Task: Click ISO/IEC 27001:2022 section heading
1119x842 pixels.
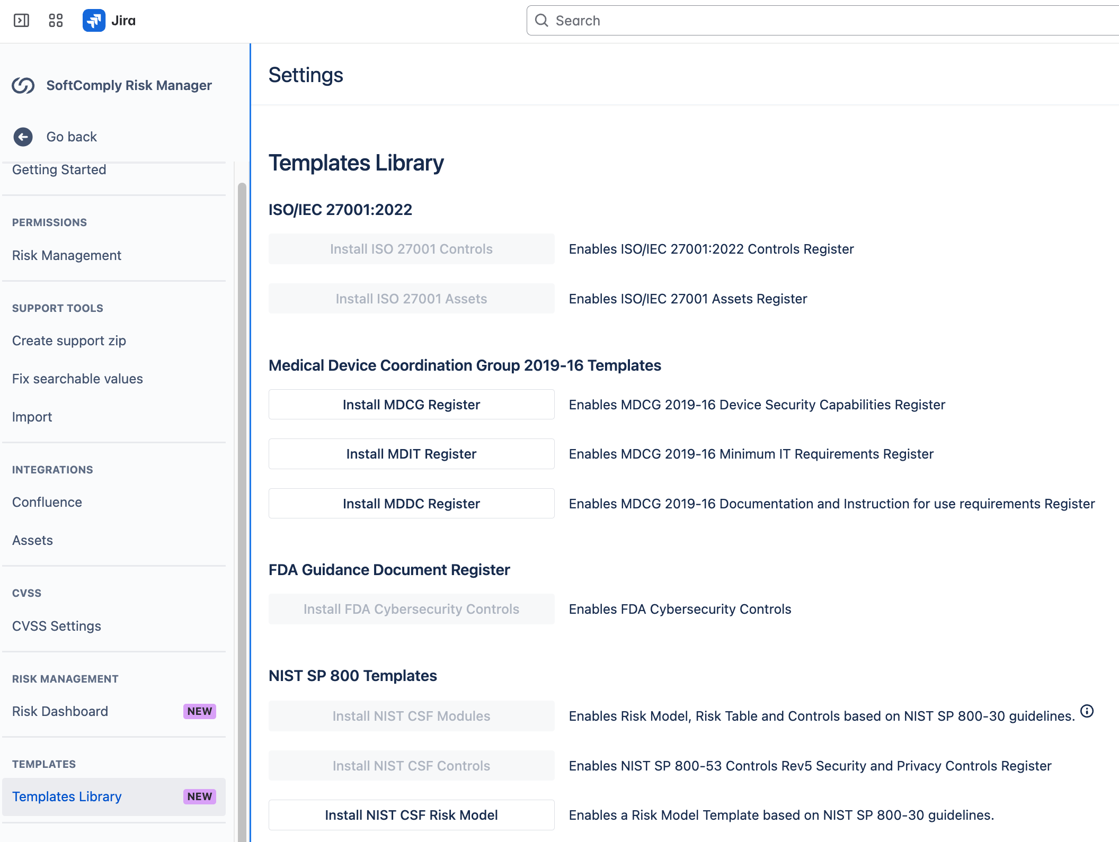Action: click(340, 210)
